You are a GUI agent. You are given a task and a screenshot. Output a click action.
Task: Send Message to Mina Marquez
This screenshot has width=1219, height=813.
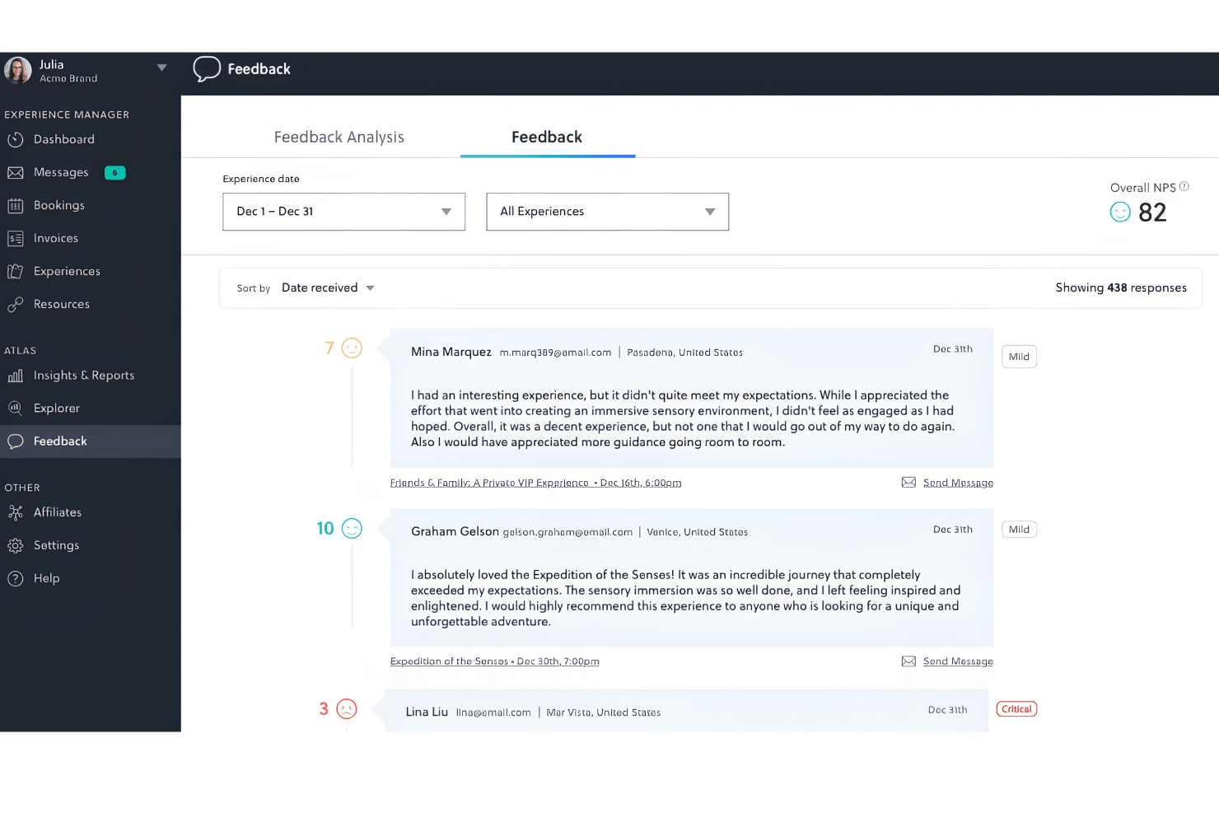pyautogui.click(x=958, y=483)
